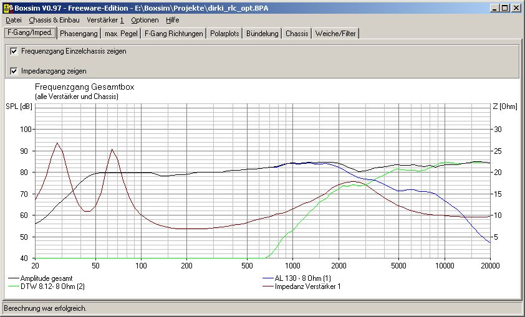The height and width of the screenshot is (317, 525).
Task: Open the F-Gang Richtungen tab
Action: (174, 34)
